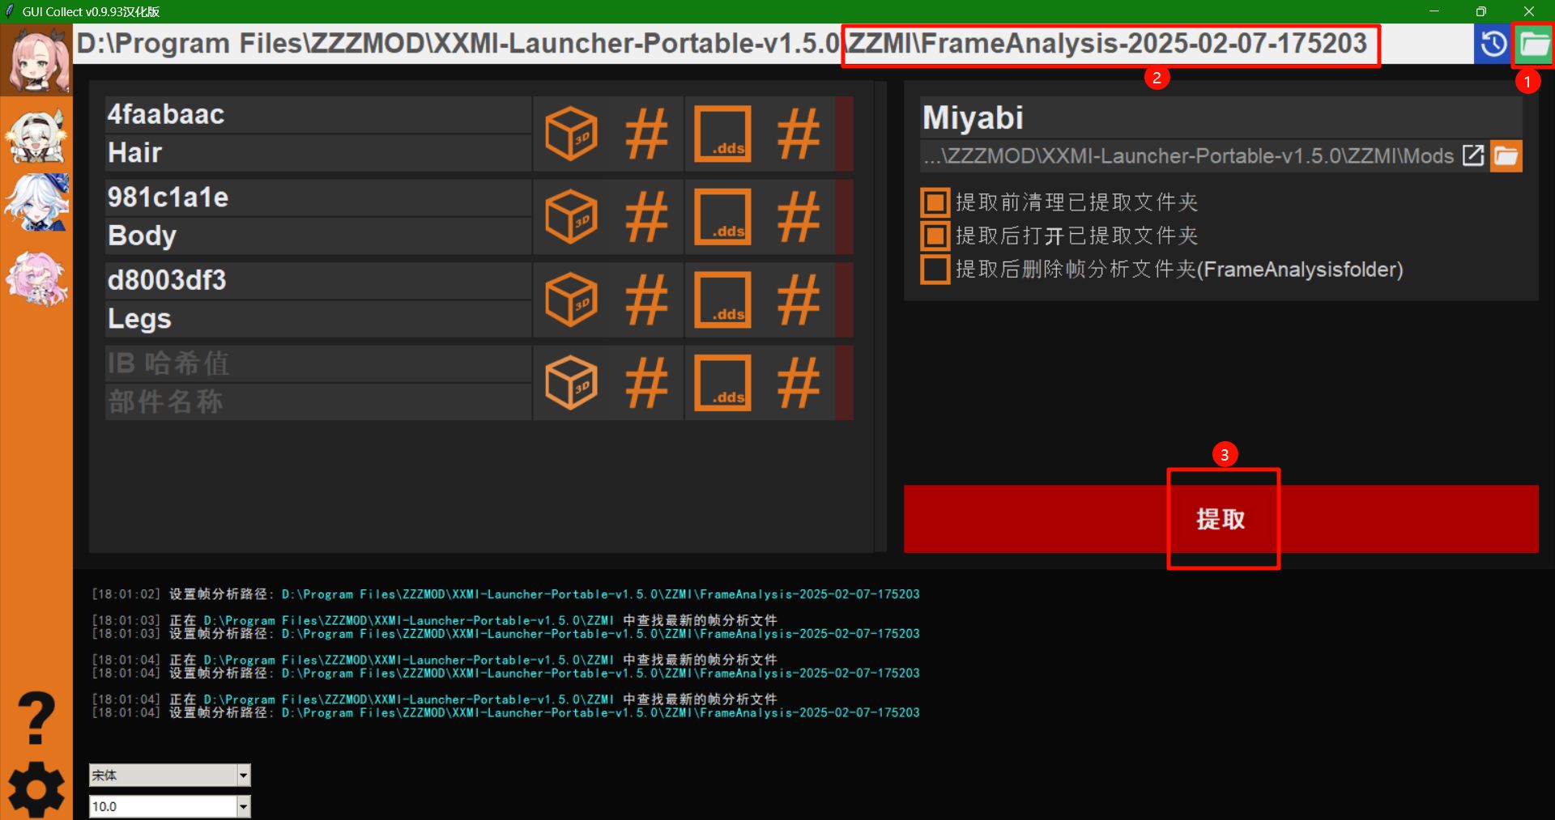
Task: Open the Mods path via the external link icon
Action: (x=1472, y=155)
